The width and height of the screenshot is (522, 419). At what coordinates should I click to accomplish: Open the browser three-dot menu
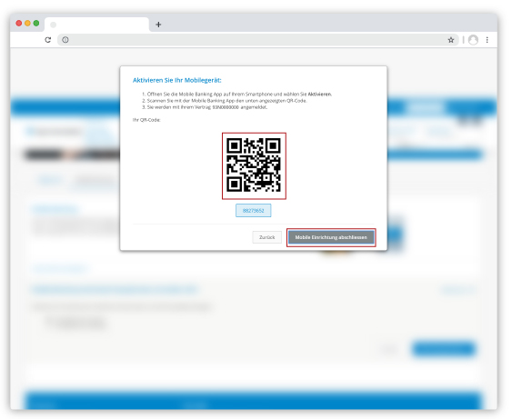click(x=487, y=40)
